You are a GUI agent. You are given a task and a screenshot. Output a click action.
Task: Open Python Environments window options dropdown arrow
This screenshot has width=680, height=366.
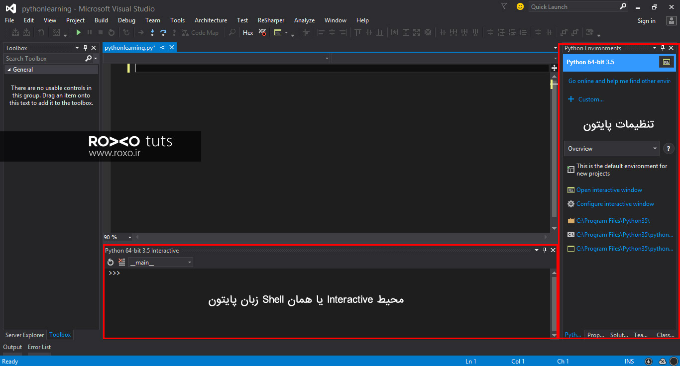pyautogui.click(x=654, y=48)
